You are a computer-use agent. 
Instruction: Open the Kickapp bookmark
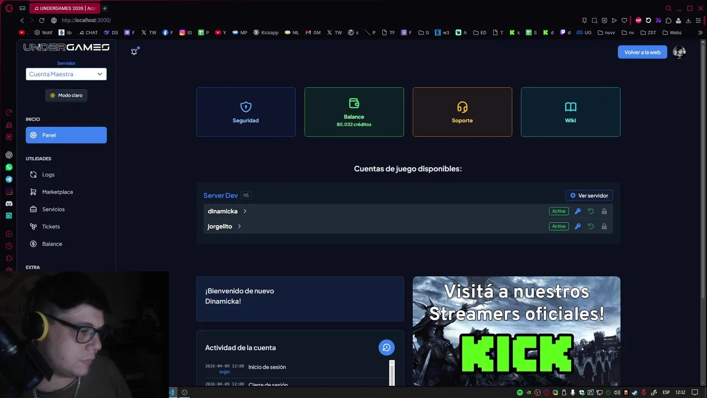[266, 33]
